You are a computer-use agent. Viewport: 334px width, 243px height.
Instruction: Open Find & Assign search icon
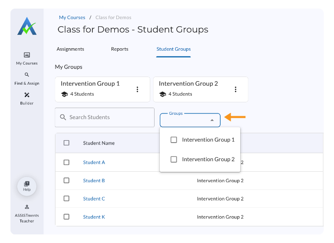(27, 75)
